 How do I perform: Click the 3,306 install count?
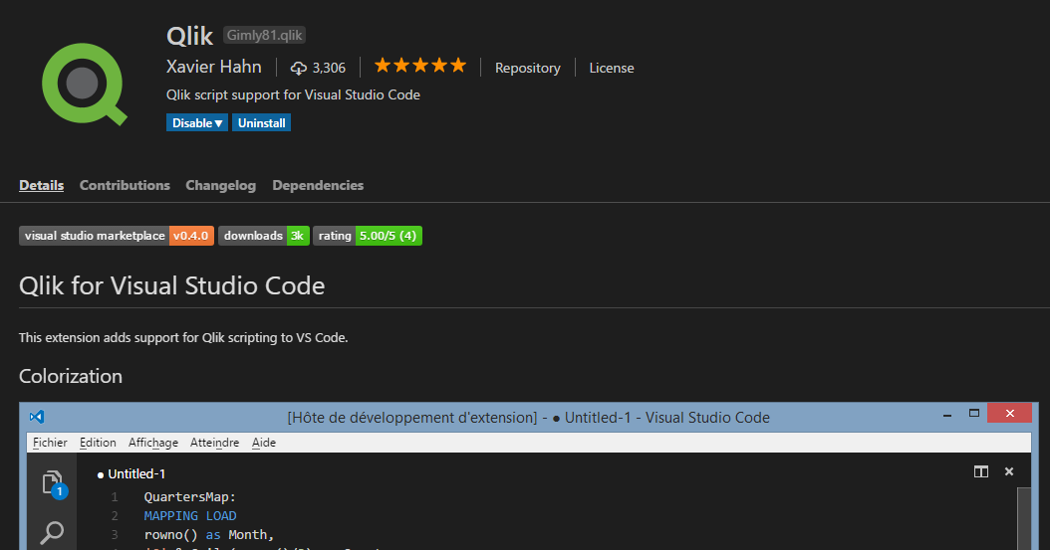click(x=329, y=69)
